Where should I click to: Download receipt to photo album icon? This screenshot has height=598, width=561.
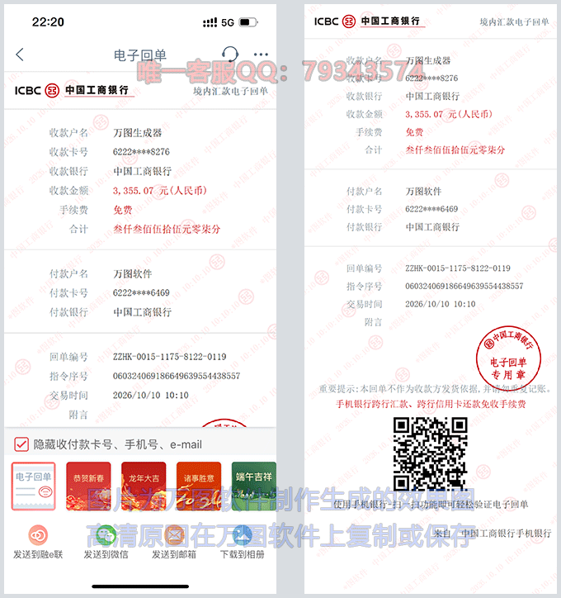[242, 535]
